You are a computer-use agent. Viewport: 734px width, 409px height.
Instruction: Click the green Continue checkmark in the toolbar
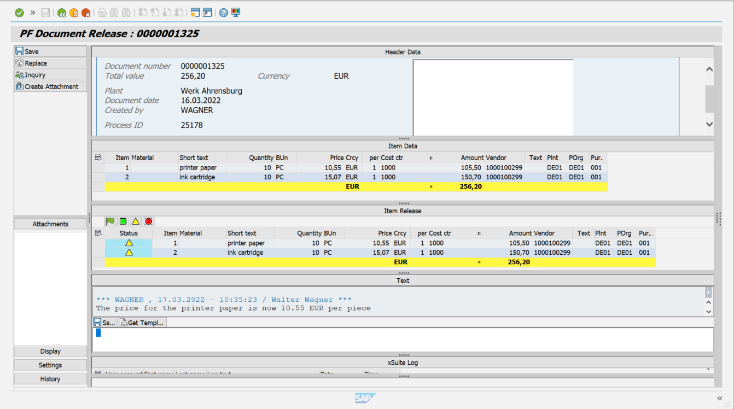(19, 12)
